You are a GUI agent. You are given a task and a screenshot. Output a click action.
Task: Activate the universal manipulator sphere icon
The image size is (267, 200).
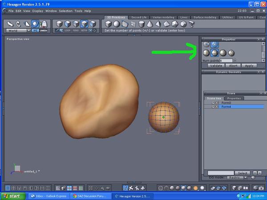point(35,24)
